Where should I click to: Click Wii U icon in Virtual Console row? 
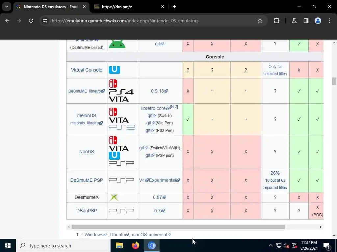tap(114, 70)
